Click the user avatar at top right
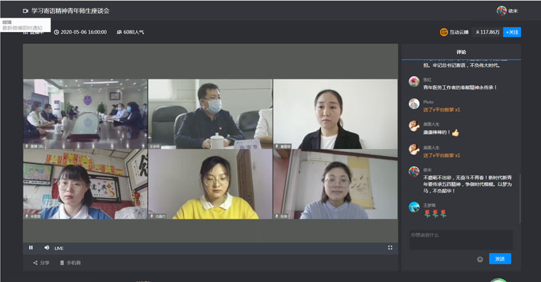Screen dimensions: 541x282 (x=501, y=11)
